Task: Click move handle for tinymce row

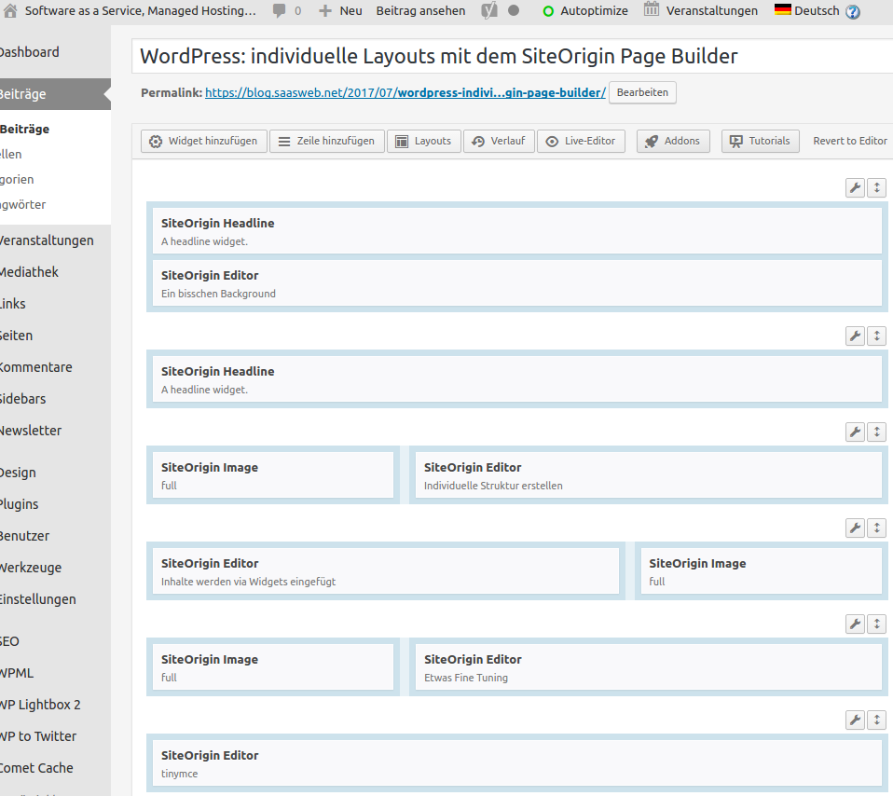Action: [x=876, y=721]
